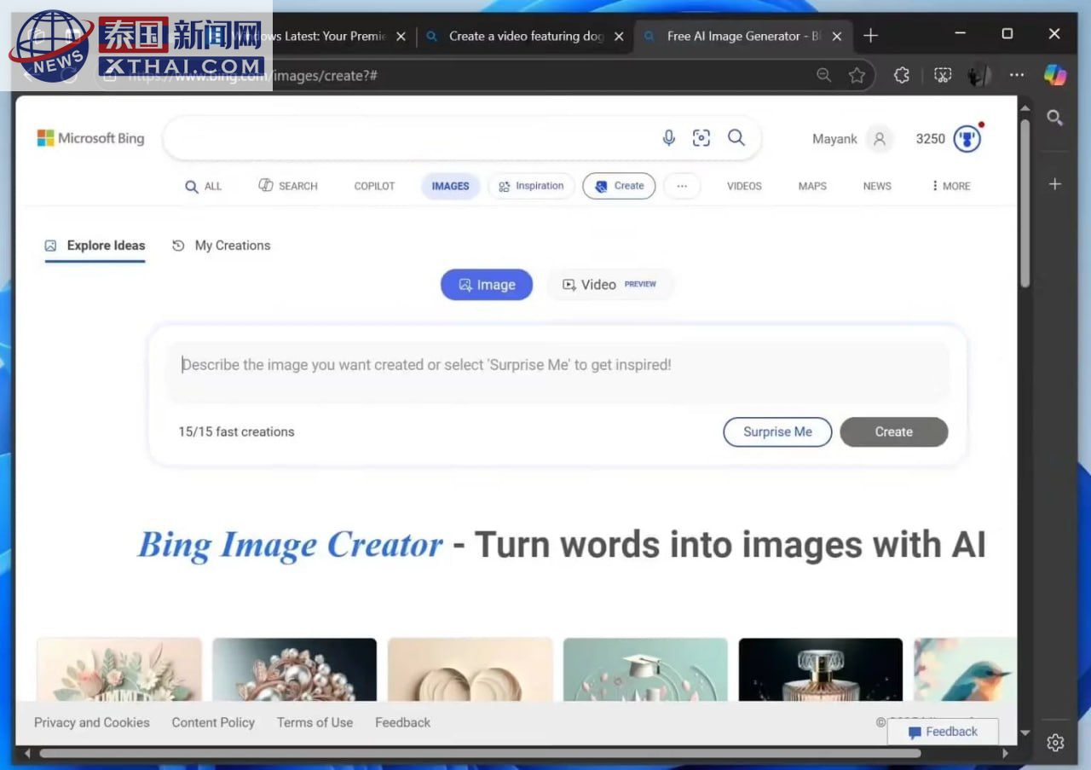Click the magnifier search icon in Bing search box
Image resolution: width=1091 pixels, height=770 pixels.
point(736,138)
